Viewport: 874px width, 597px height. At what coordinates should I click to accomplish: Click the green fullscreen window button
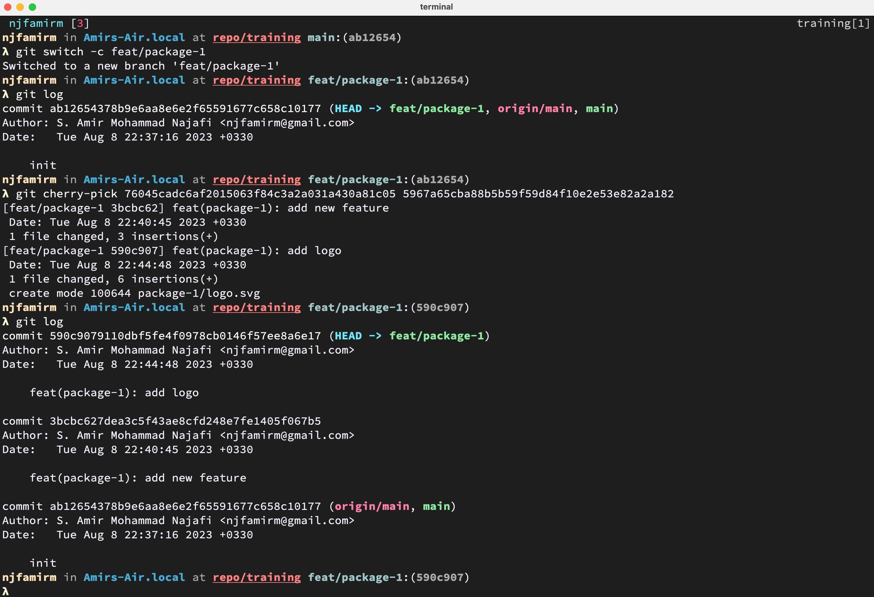pyautogui.click(x=32, y=7)
